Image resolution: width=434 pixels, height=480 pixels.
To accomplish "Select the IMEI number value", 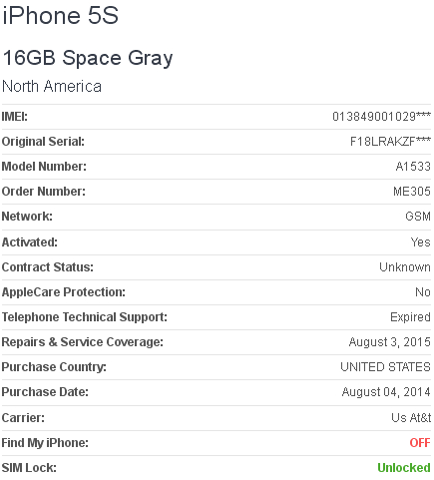I will coord(381,117).
